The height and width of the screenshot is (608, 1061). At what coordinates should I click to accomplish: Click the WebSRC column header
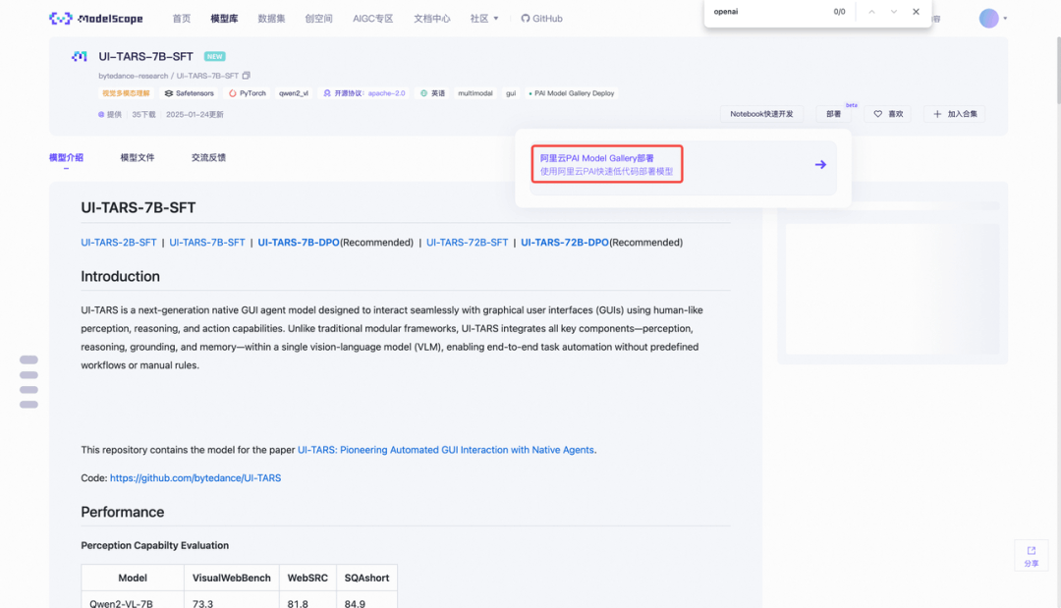307,578
